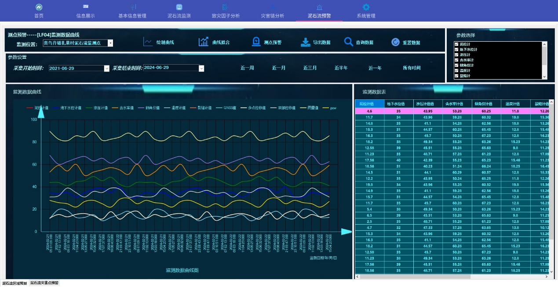
Task: Go to 首页 home icon
Action: coord(39,7)
